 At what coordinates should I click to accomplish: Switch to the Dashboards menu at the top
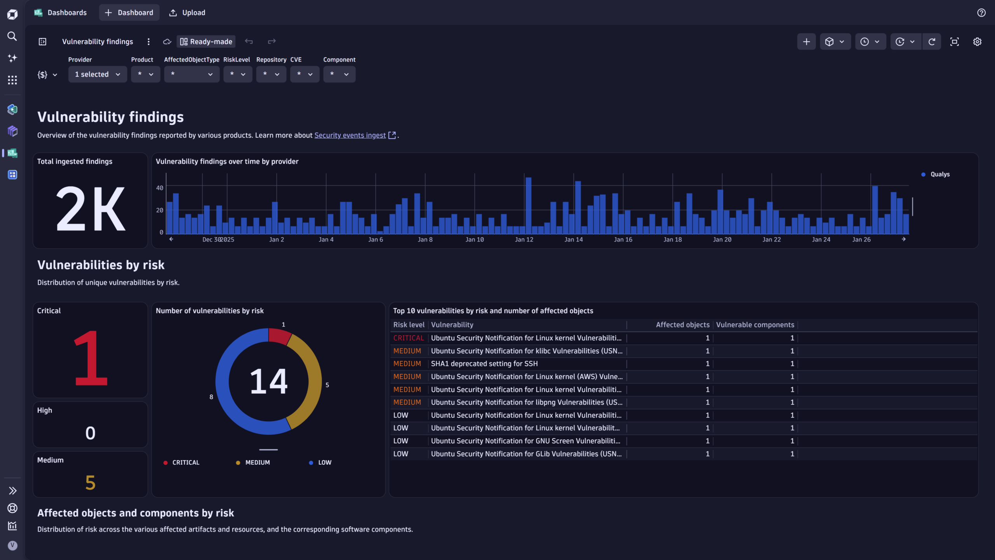pyautogui.click(x=60, y=12)
